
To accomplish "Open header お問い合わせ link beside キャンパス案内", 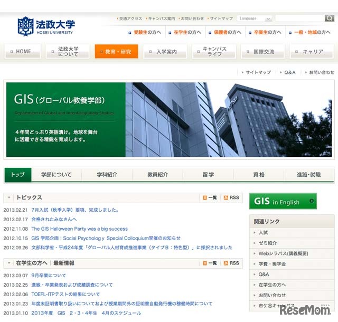I will tap(192, 19).
